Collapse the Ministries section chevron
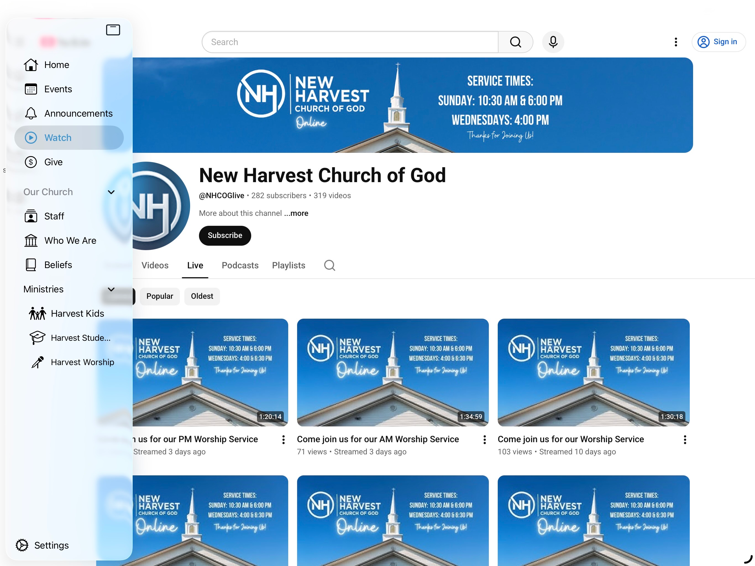Image resolution: width=755 pixels, height=566 pixels. point(111,289)
